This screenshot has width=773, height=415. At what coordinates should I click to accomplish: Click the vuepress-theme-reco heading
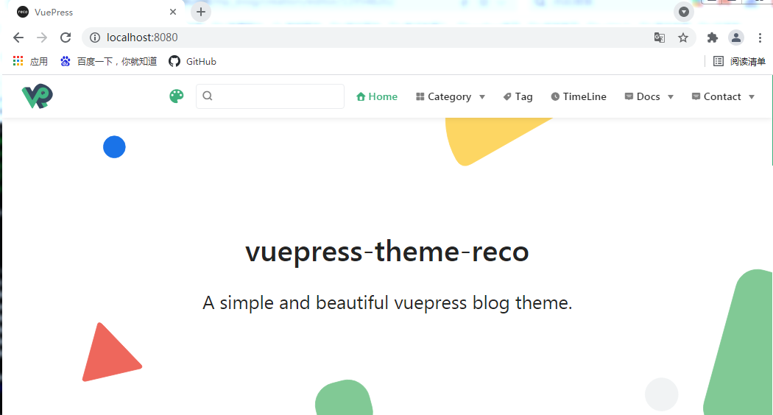[x=387, y=252]
